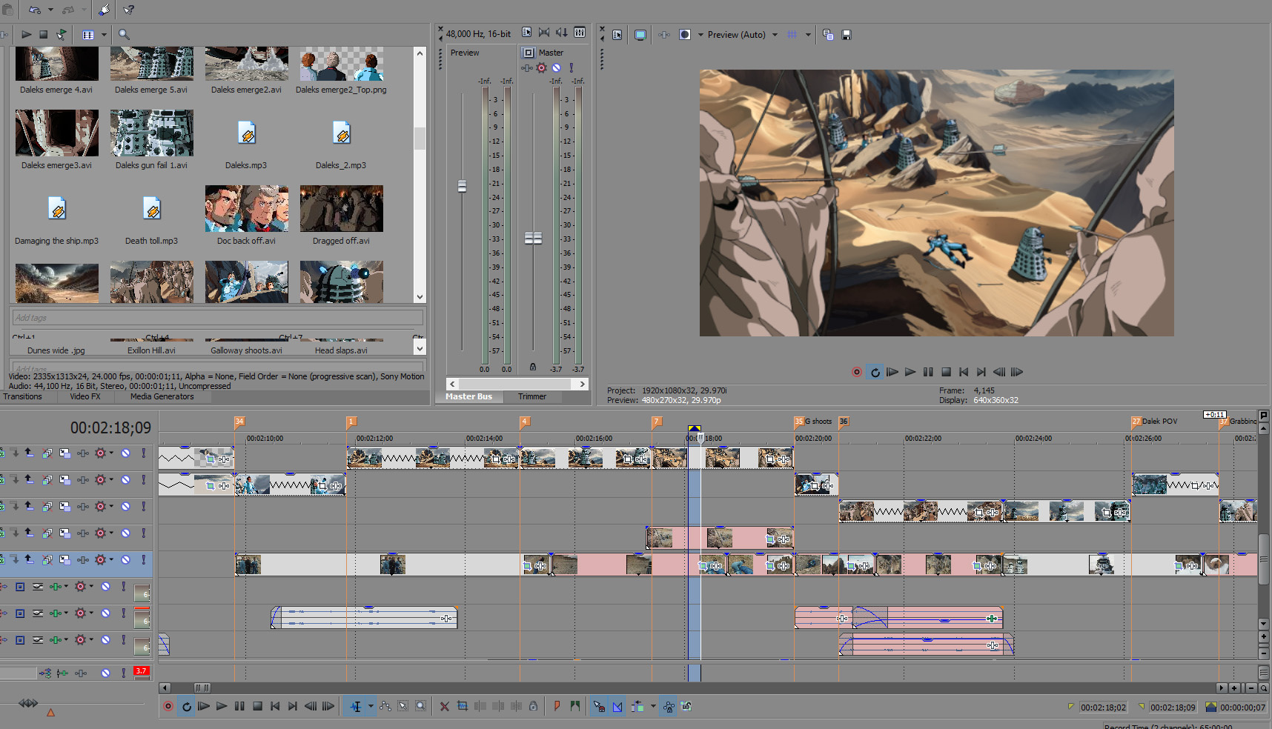Image resolution: width=1272 pixels, height=729 pixels.
Task: Play from the timeline transport bar
Action: (222, 707)
